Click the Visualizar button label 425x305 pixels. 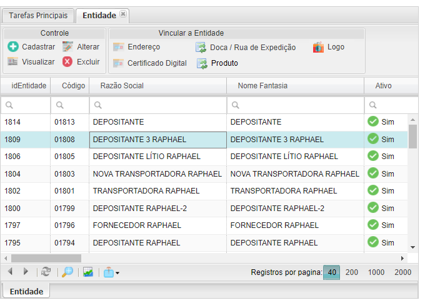38,62
